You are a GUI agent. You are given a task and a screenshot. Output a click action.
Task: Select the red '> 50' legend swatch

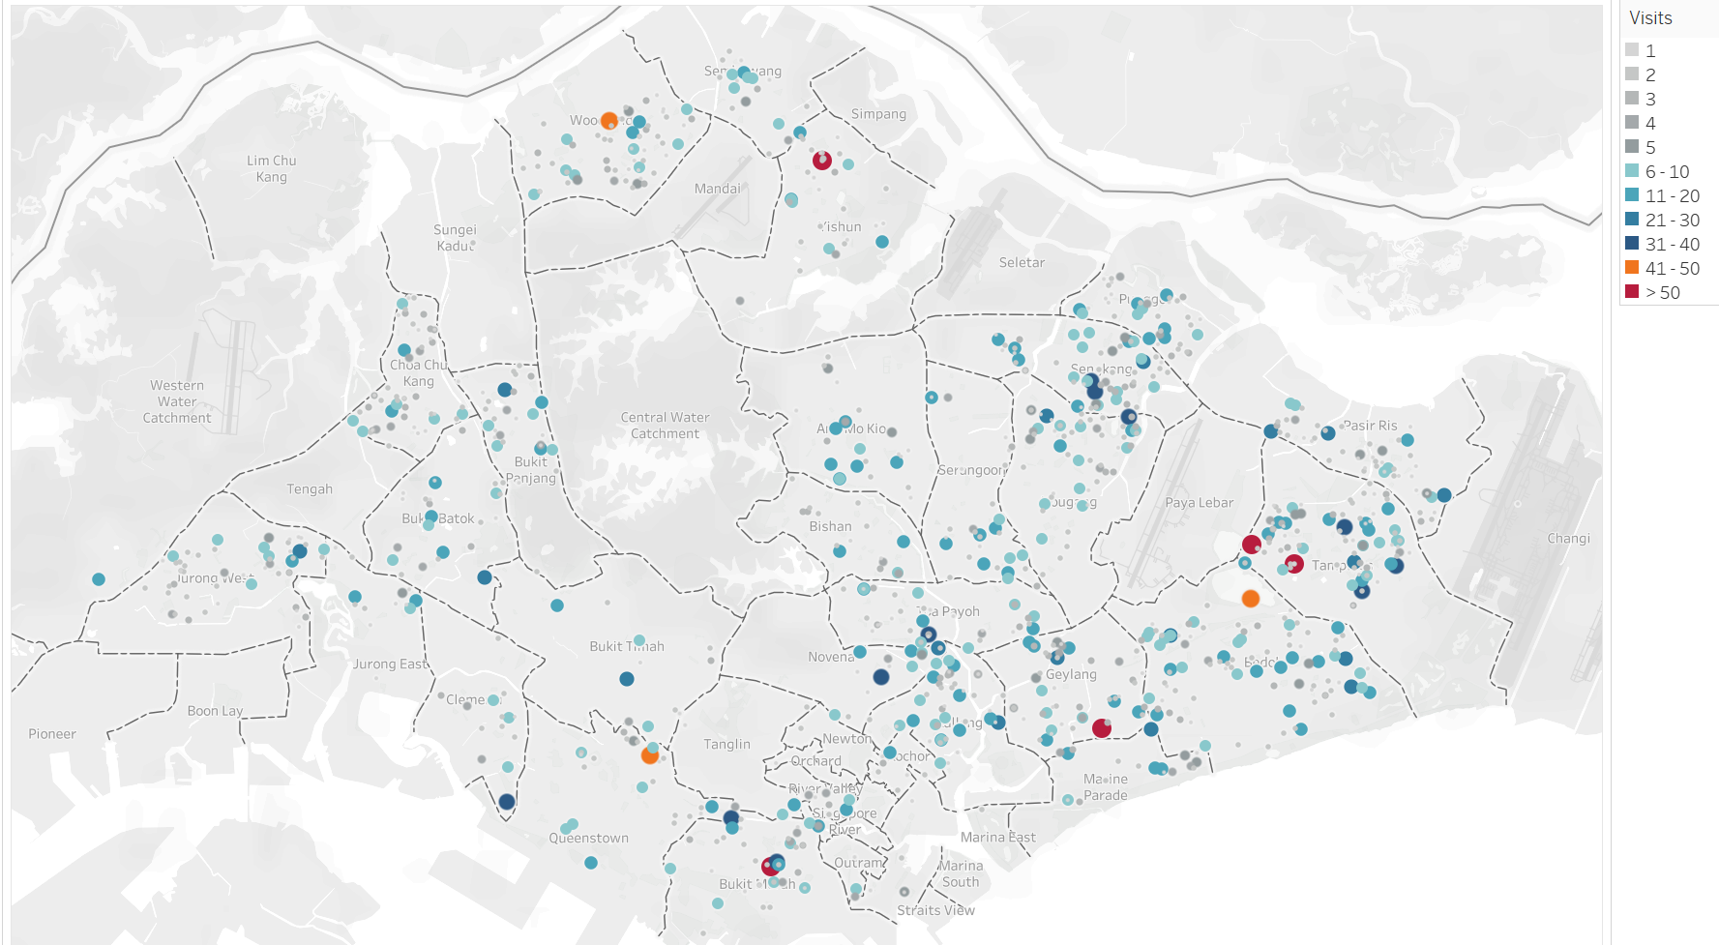(x=1632, y=292)
